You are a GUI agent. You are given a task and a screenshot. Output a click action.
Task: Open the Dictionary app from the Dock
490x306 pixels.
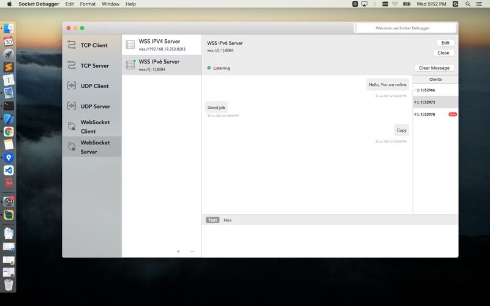tap(9, 183)
